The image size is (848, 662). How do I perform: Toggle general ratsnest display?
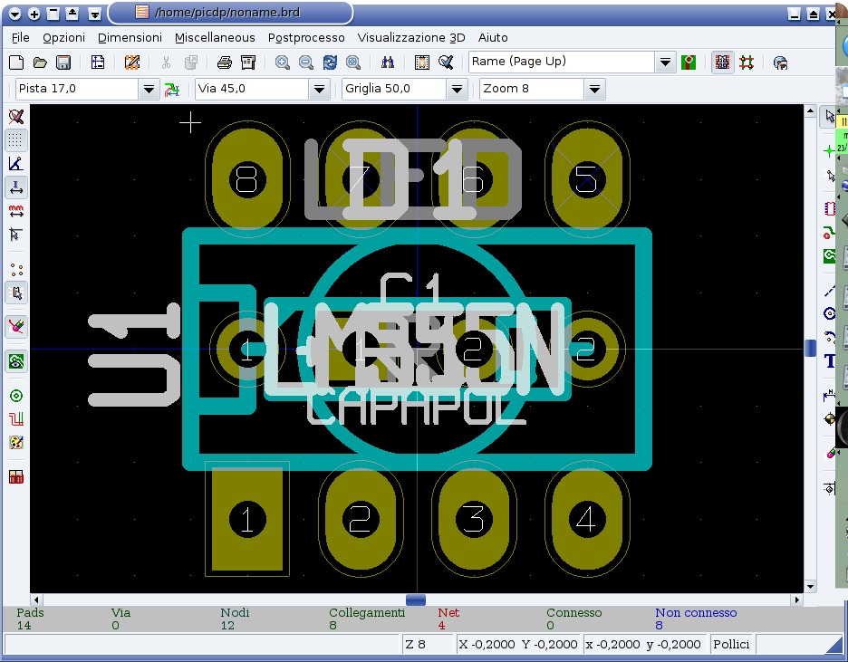pyautogui.click(x=16, y=270)
